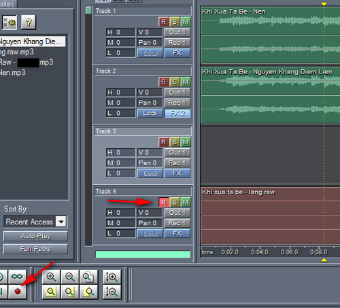Solo Track 2 with the S button

pos(175,82)
